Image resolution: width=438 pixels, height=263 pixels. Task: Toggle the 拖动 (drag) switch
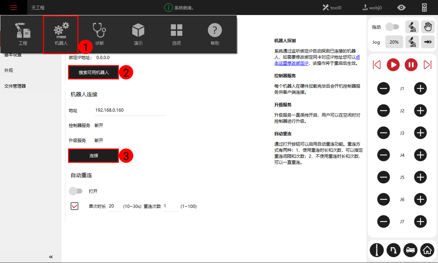coord(392,27)
